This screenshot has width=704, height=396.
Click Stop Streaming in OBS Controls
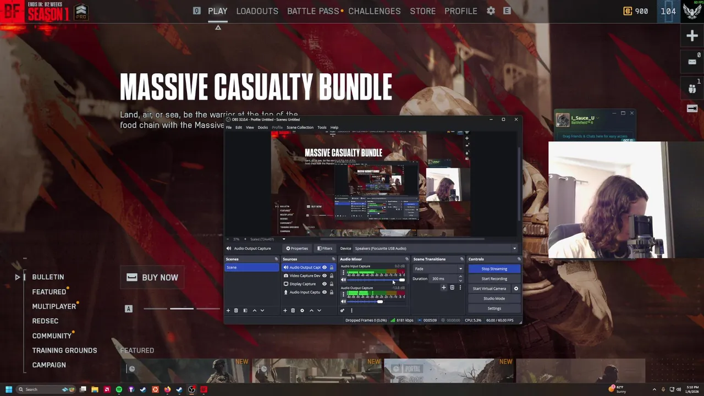click(494, 269)
